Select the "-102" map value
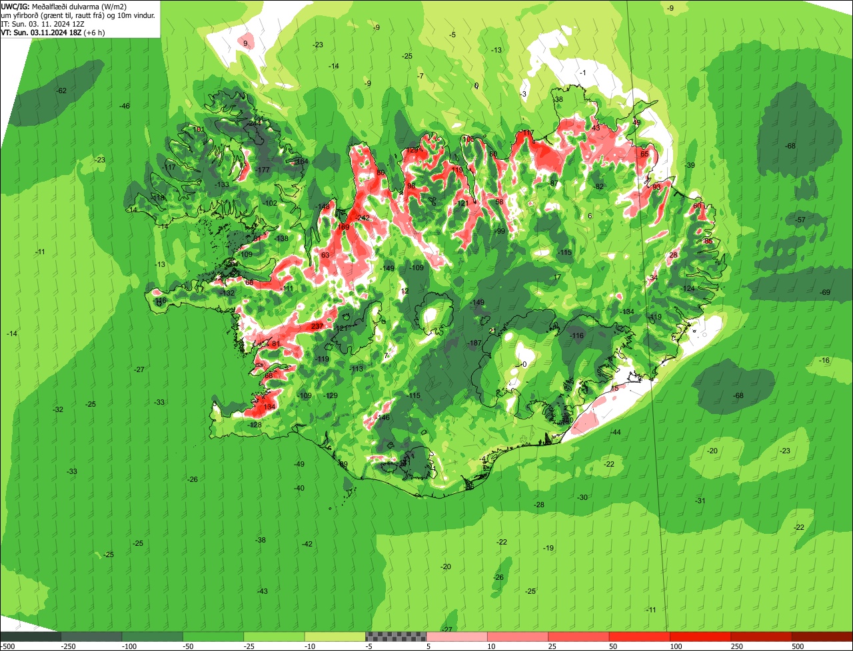Screen dimensions: 853x651 point(270,203)
